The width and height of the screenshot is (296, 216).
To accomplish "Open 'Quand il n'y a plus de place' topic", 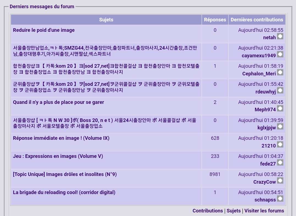I will [x=58, y=102].
